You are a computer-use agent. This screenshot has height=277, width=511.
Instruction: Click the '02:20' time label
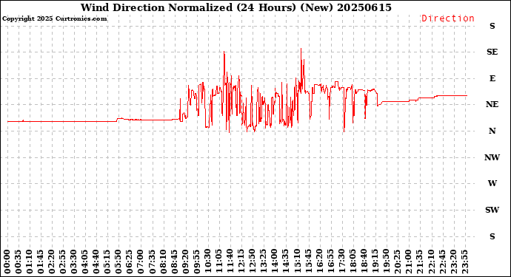click(x=52, y=261)
